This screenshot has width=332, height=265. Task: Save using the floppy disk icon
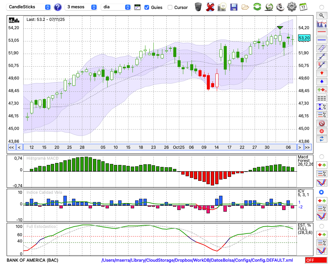coord(234,7)
